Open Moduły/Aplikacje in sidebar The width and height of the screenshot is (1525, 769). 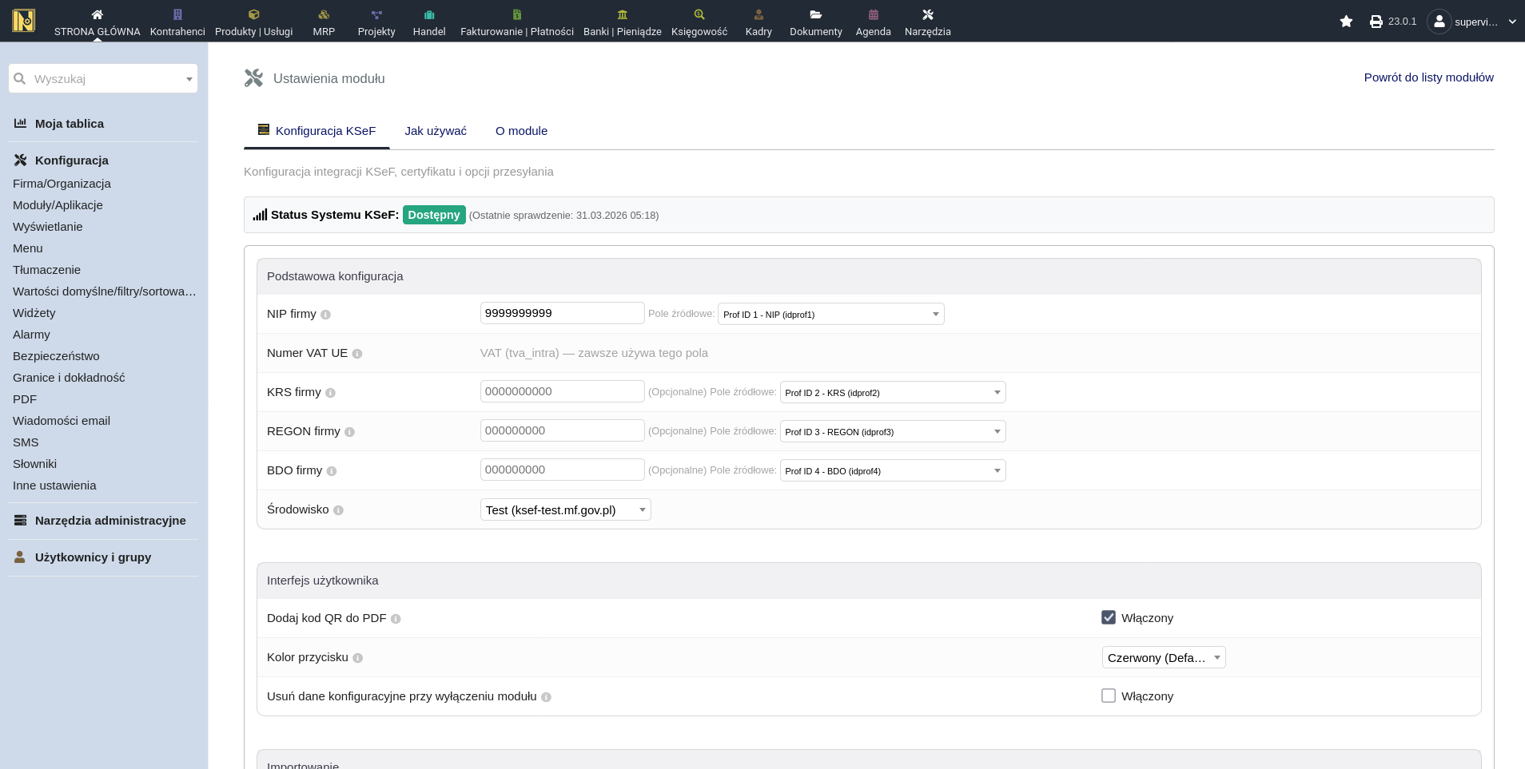pyautogui.click(x=58, y=205)
